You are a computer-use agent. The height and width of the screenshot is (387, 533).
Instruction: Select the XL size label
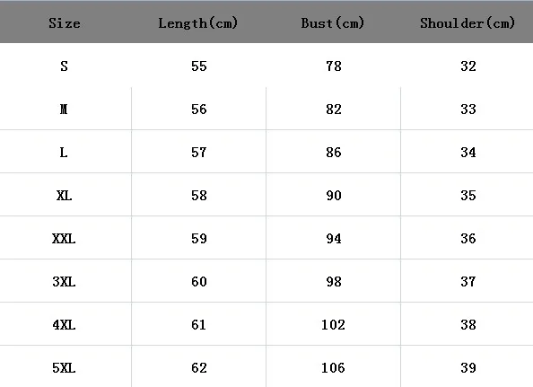[x=64, y=196]
